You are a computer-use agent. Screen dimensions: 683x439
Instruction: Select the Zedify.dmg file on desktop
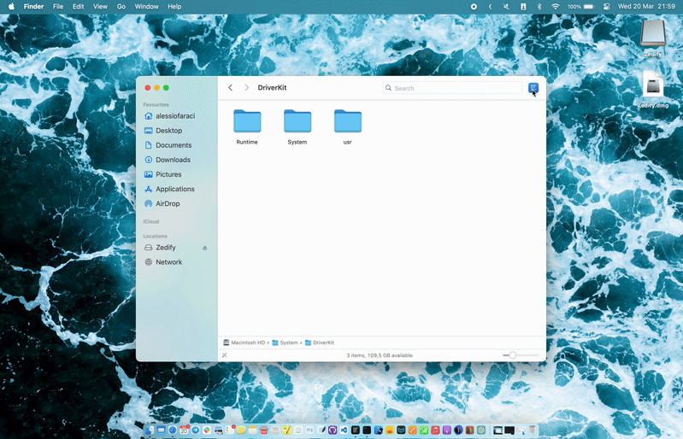[x=653, y=85]
